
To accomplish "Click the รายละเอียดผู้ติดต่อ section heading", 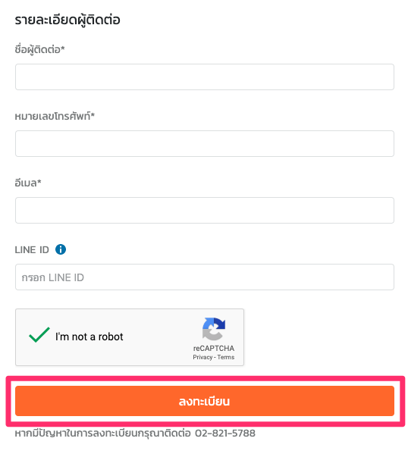I will point(67,20).
